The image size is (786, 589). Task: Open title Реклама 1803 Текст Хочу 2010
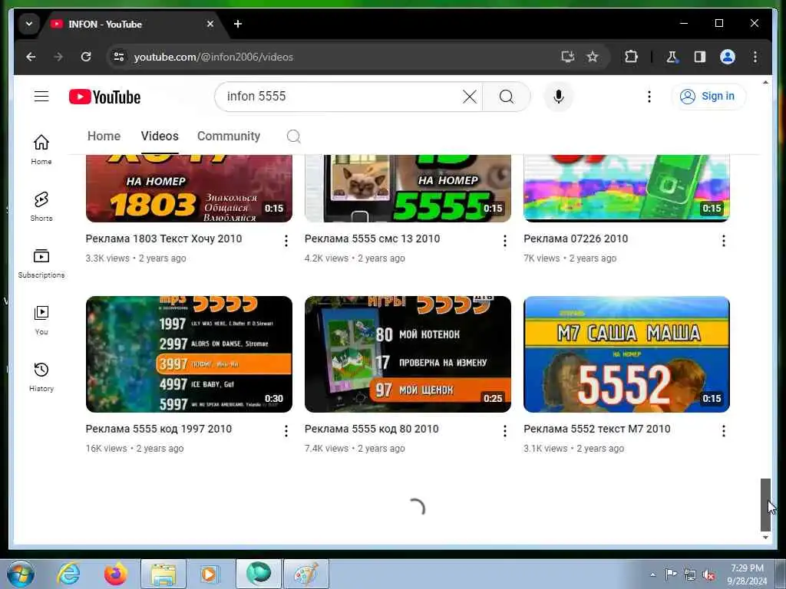click(x=163, y=239)
